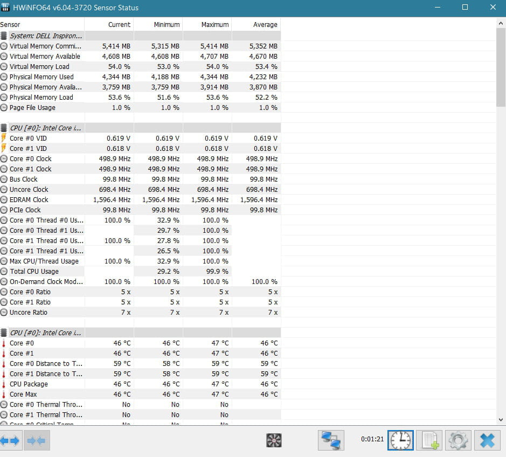Viewport: 506px width, 457px height.
Task: Select the Core #1 Thread #0 Usage row
Action: (141, 241)
